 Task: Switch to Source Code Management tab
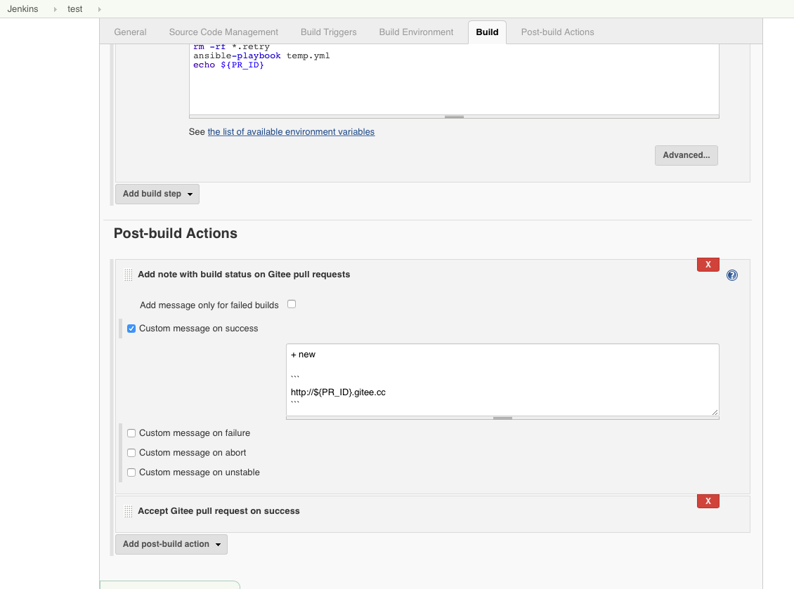(x=223, y=32)
